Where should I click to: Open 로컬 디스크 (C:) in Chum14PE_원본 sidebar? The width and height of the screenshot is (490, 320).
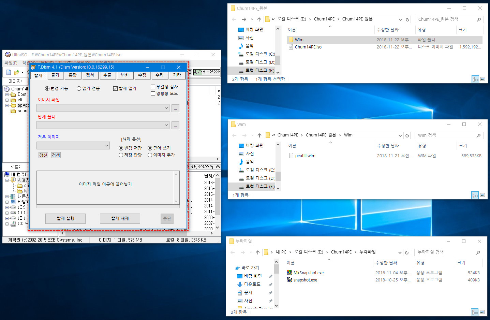pyautogui.click(x=256, y=54)
